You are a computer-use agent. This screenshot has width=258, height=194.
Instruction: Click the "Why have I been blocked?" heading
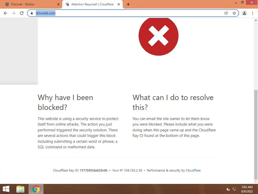[x=66, y=102]
